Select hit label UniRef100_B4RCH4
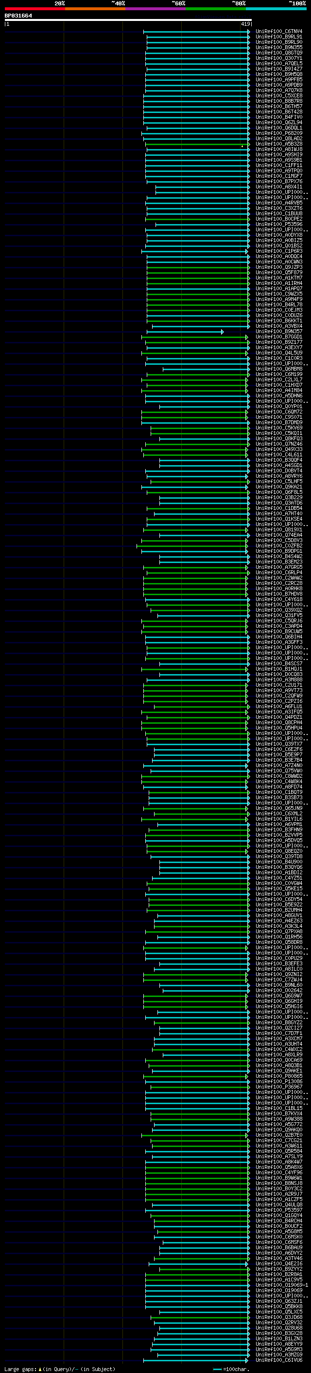This screenshot has height=1373, width=311. pos(278,1221)
